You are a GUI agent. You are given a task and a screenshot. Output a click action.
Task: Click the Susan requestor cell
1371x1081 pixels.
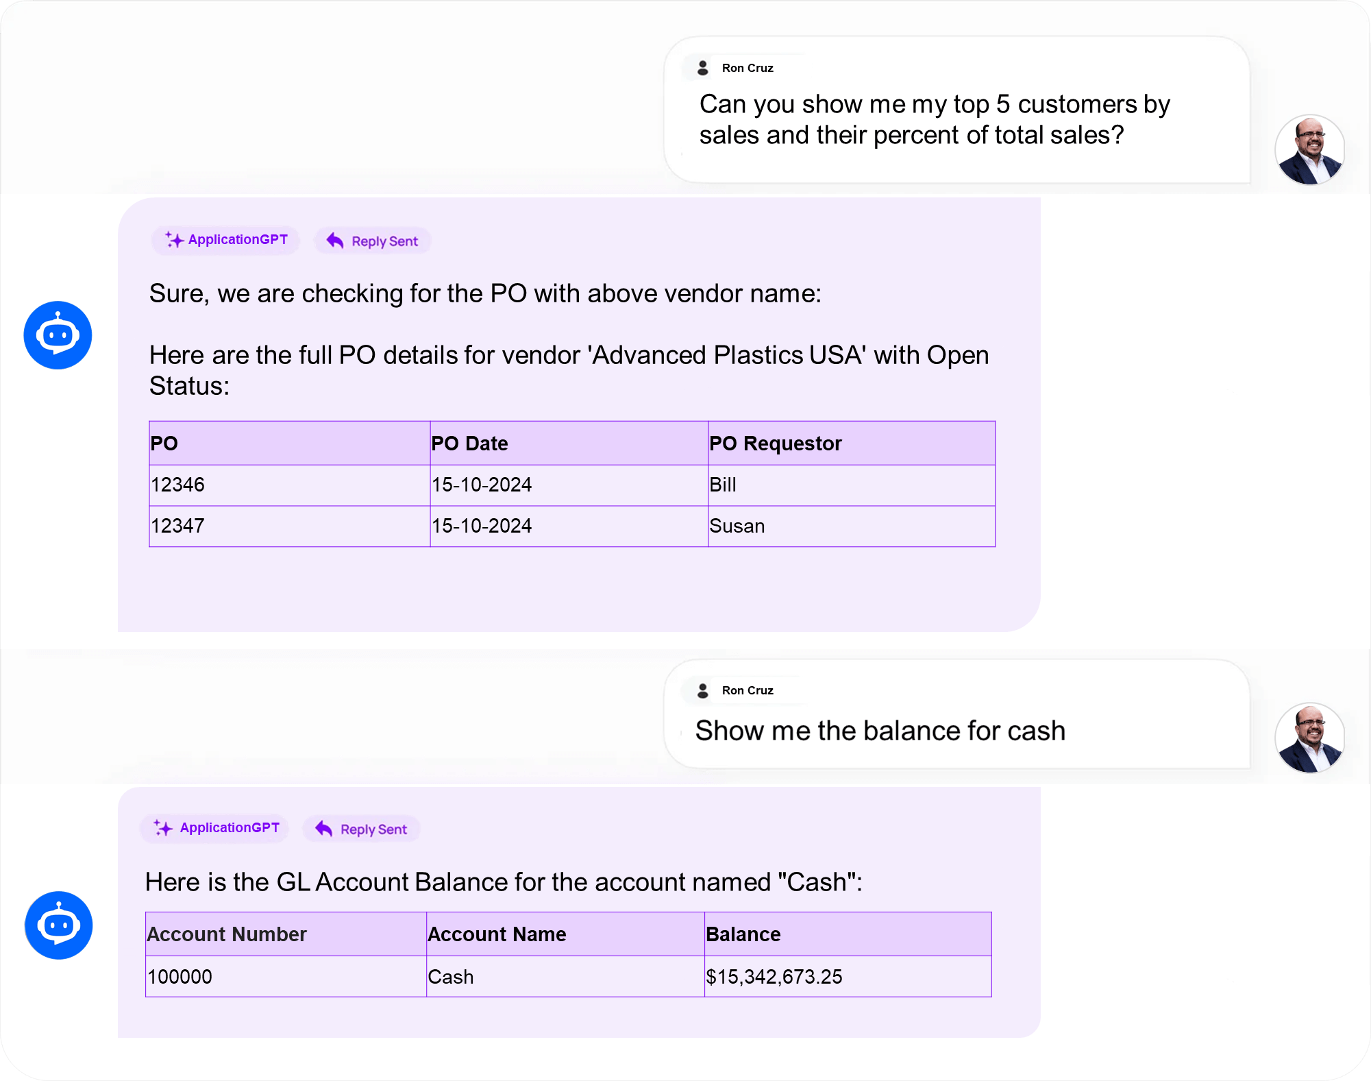click(737, 526)
